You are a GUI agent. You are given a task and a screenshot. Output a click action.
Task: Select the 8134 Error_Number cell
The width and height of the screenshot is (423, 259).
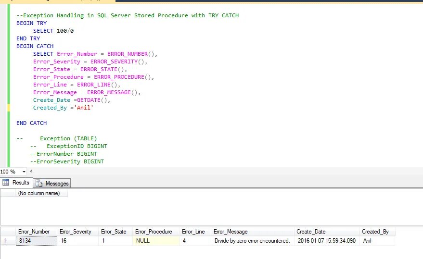point(37,241)
